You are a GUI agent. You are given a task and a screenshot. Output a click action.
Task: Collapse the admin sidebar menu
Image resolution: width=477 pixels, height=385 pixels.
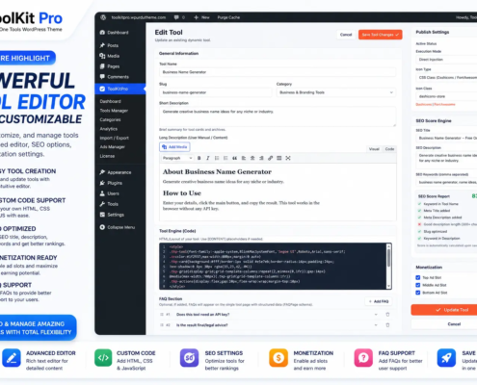(118, 227)
